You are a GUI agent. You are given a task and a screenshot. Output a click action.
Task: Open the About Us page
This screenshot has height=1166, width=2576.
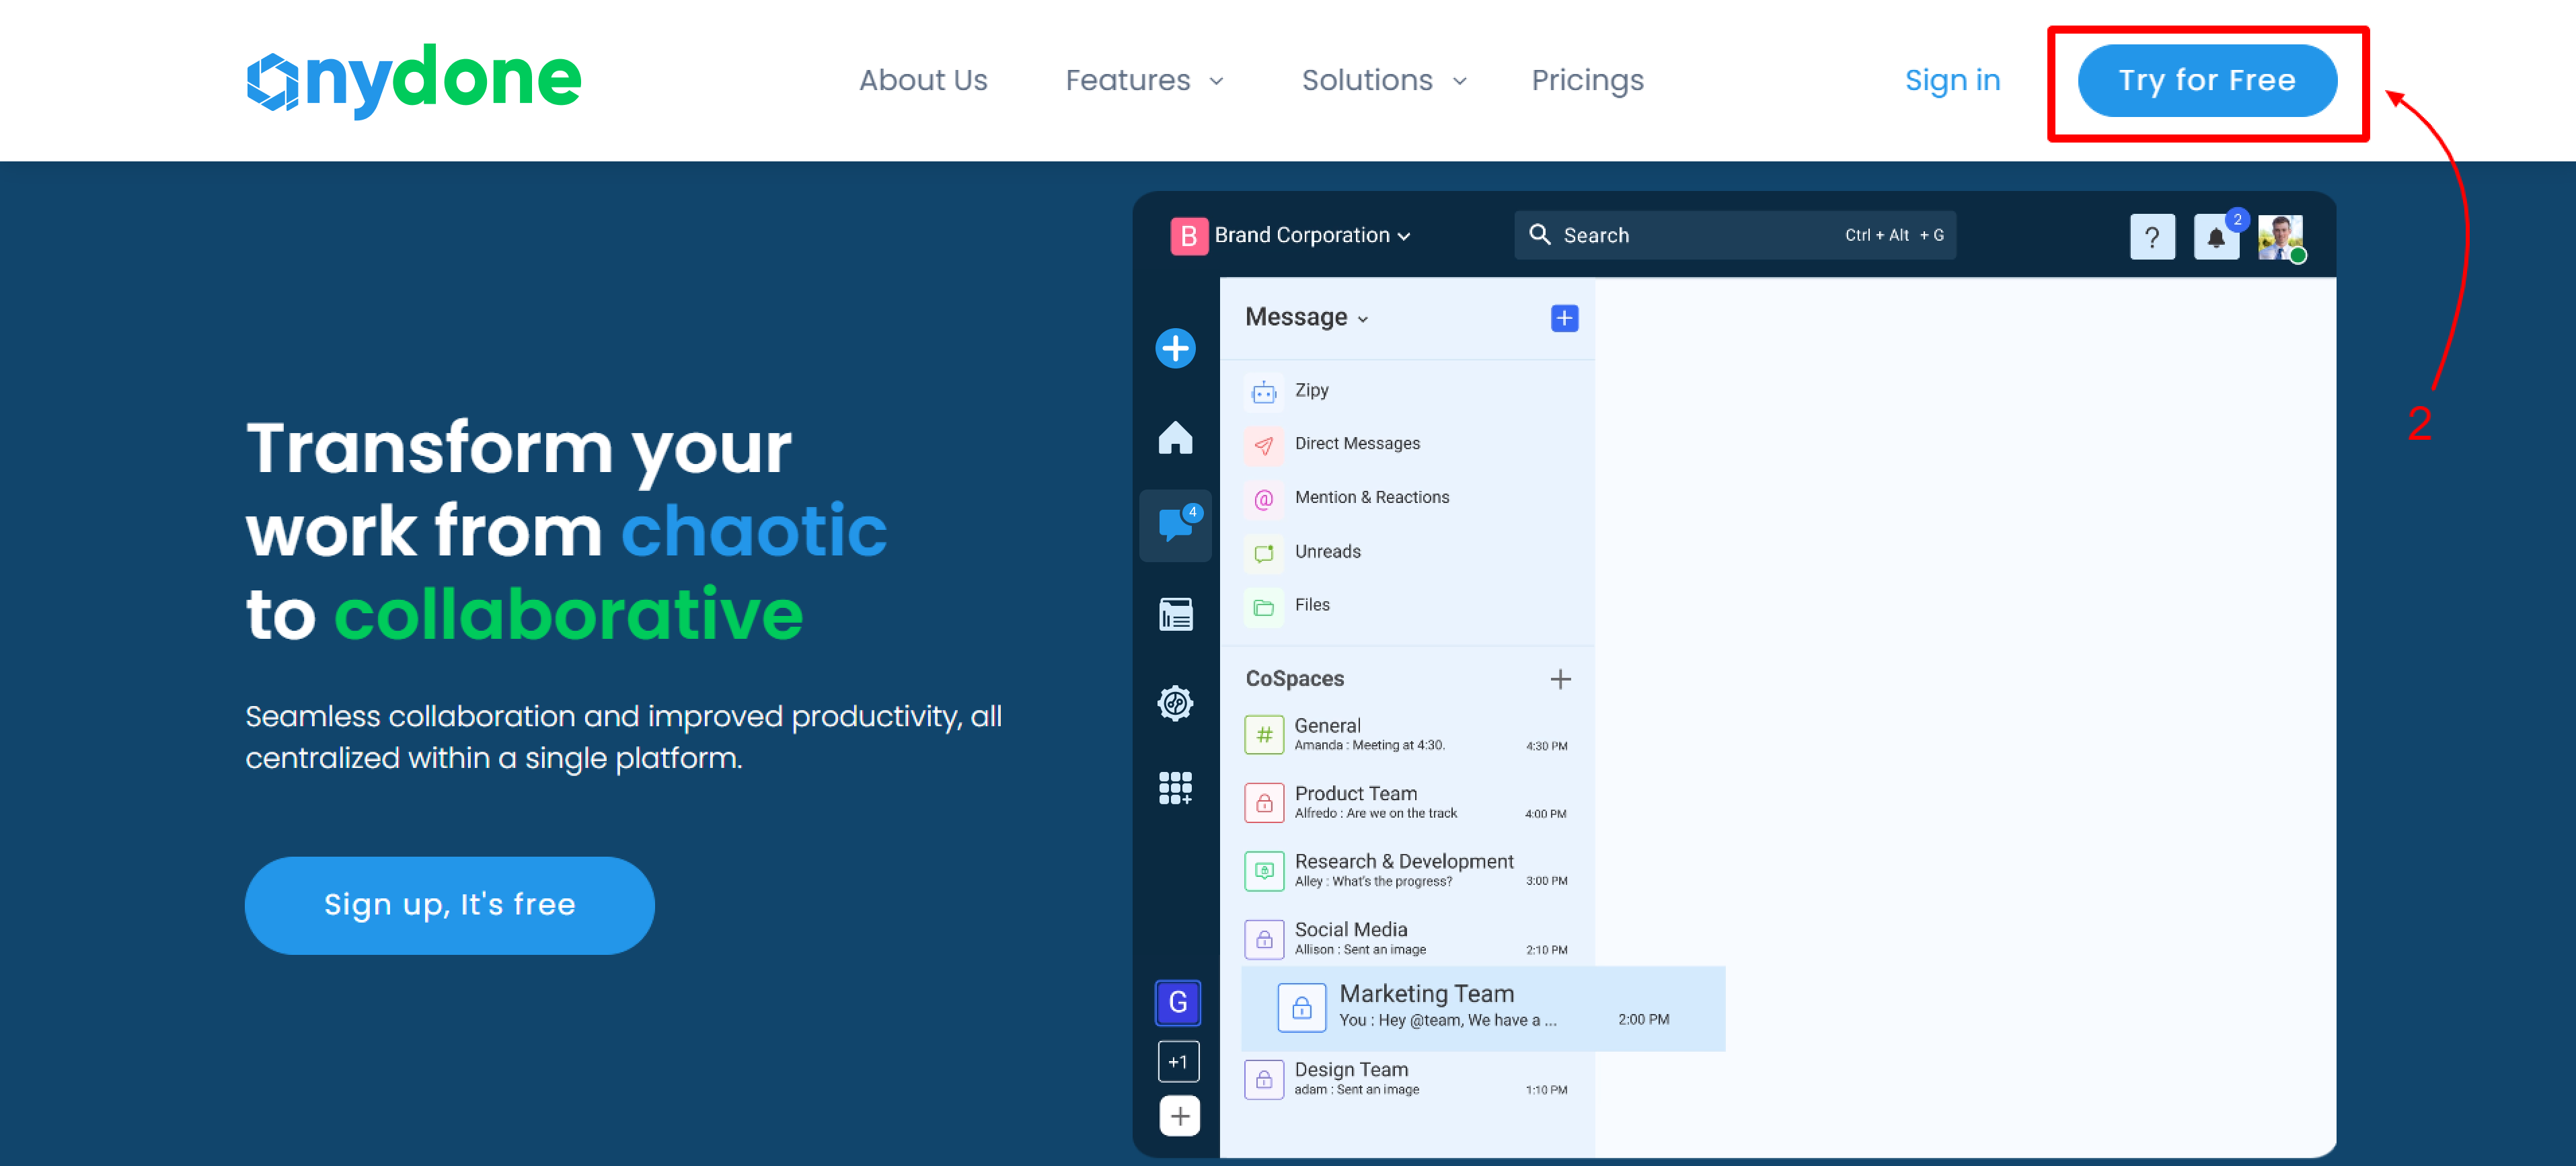[922, 80]
